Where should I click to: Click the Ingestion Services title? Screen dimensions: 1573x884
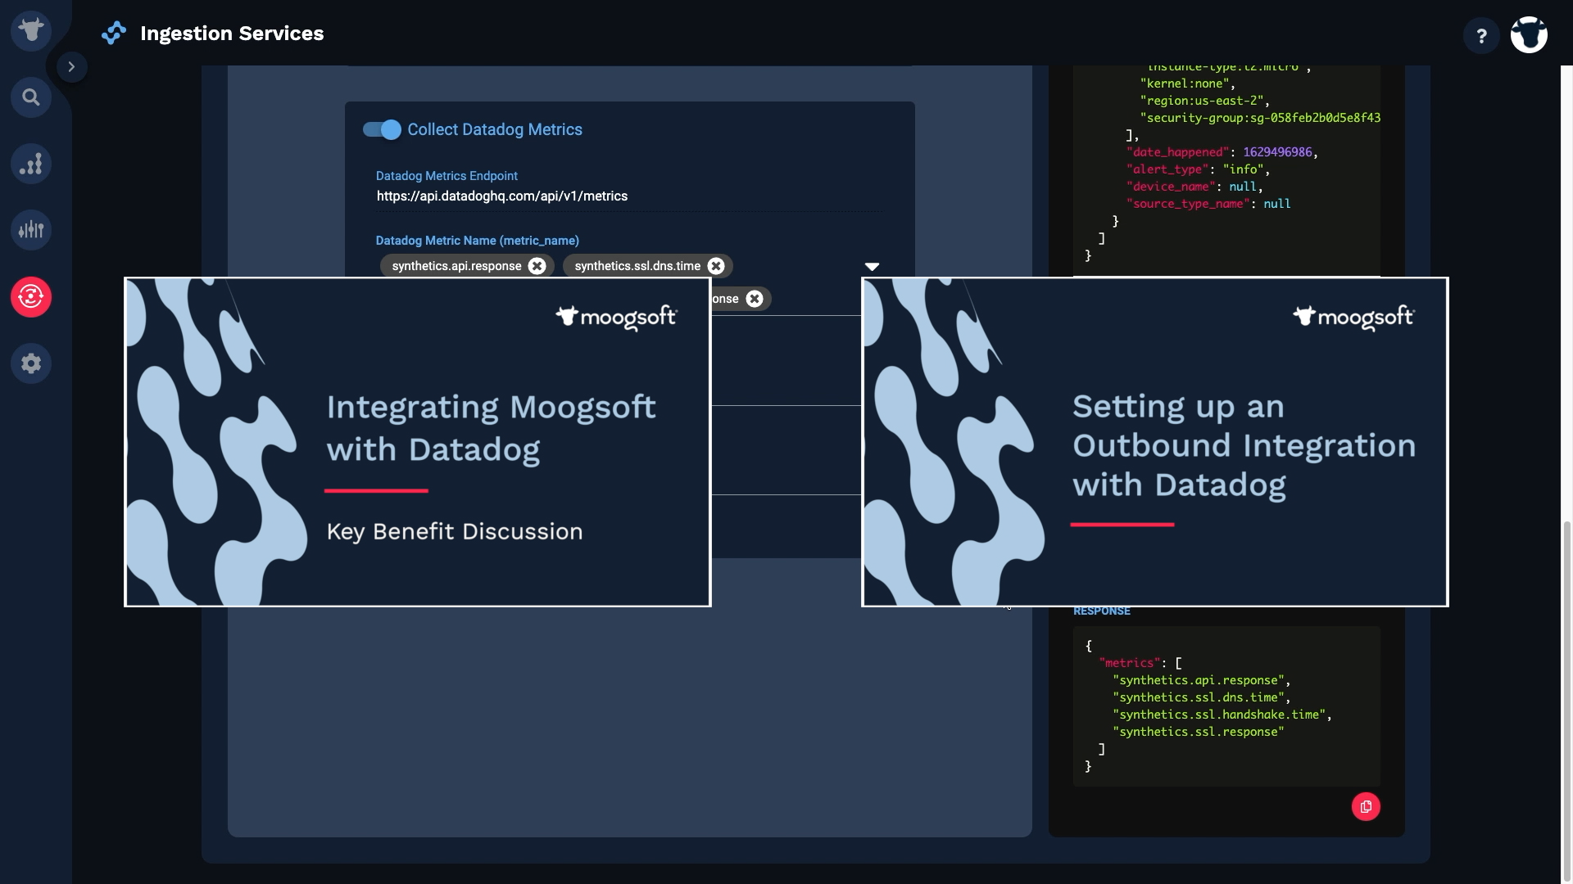click(x=232, y=34)
